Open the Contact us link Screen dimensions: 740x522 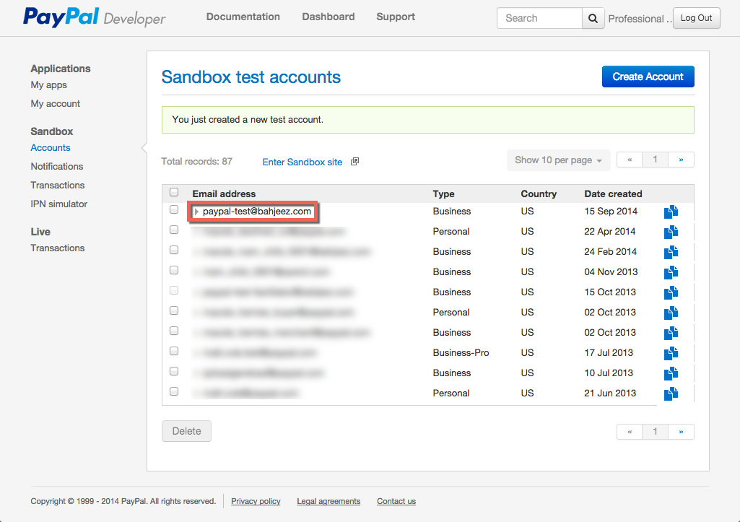coord(396,501)
